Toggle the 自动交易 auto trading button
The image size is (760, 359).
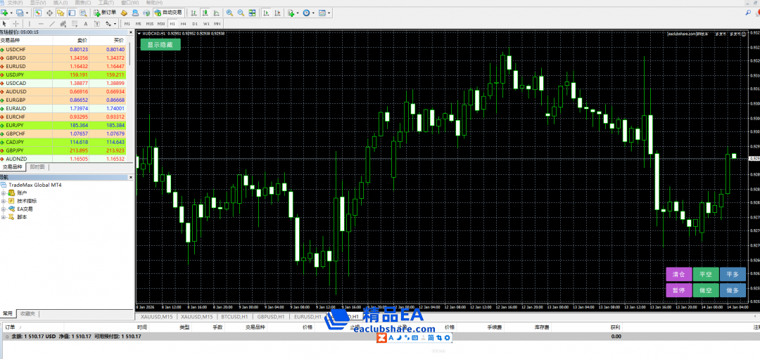tap(168, 13)
